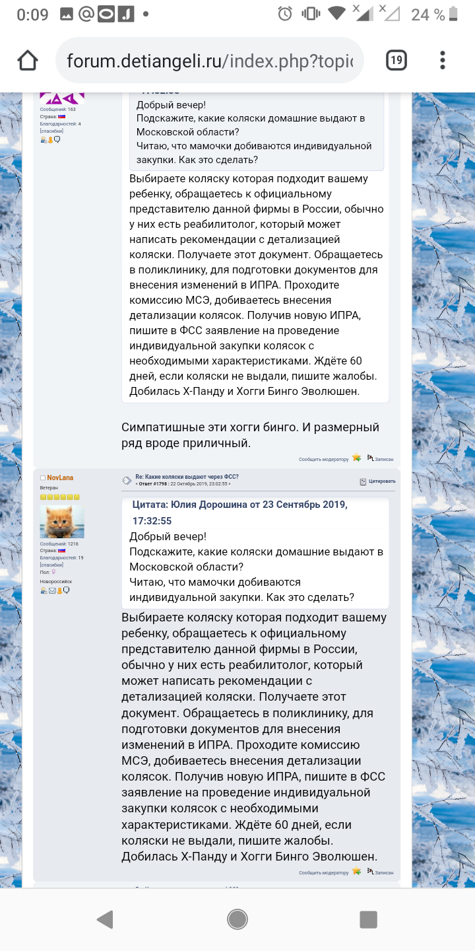
Task: Click the 'Ветеран' rank label
Action: pos(49,487)
